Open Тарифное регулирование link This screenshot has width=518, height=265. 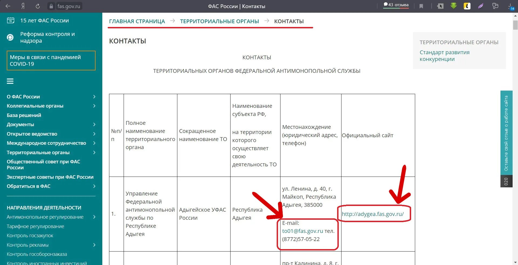click(35, 226)
